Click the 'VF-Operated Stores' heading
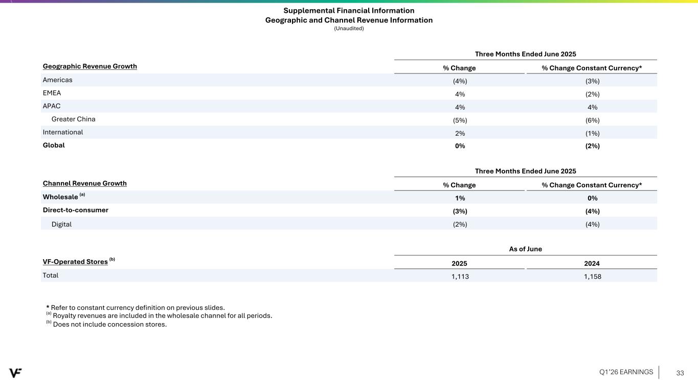Screen dimensions: 698x392 point(76,261)
